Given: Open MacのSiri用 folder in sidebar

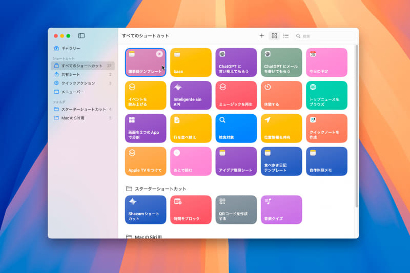Looking at the screenshot, I should [x=83, y=118].
